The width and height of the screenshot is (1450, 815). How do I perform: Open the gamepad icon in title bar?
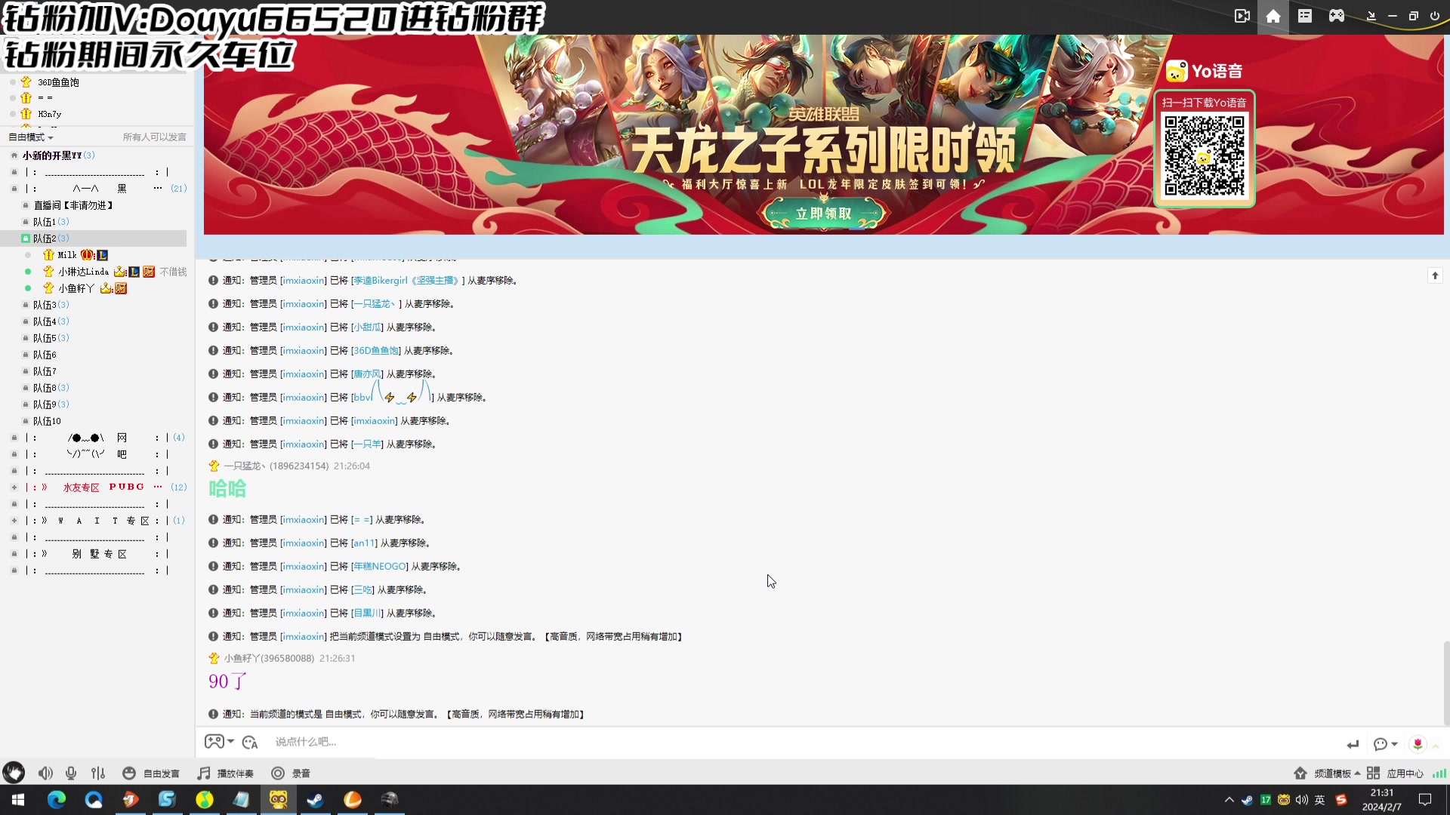click(x=1337, y=16)
